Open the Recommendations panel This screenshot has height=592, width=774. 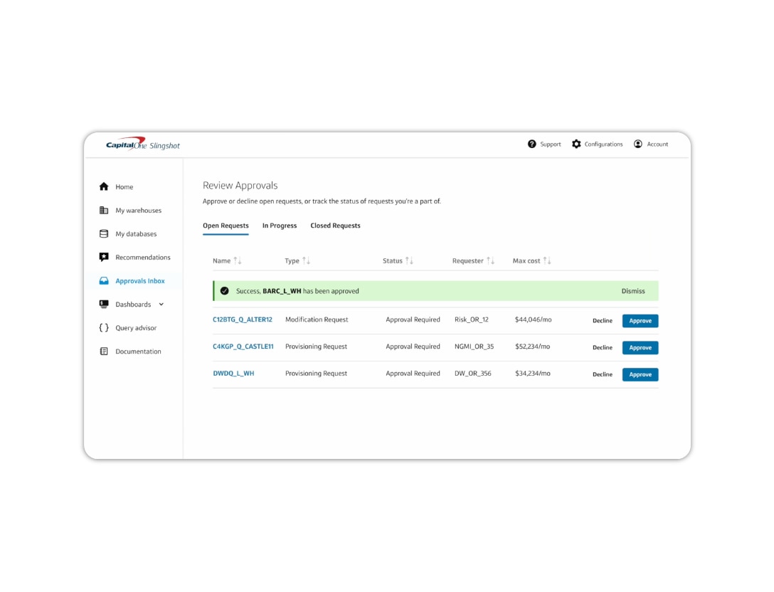coord(103,257)
